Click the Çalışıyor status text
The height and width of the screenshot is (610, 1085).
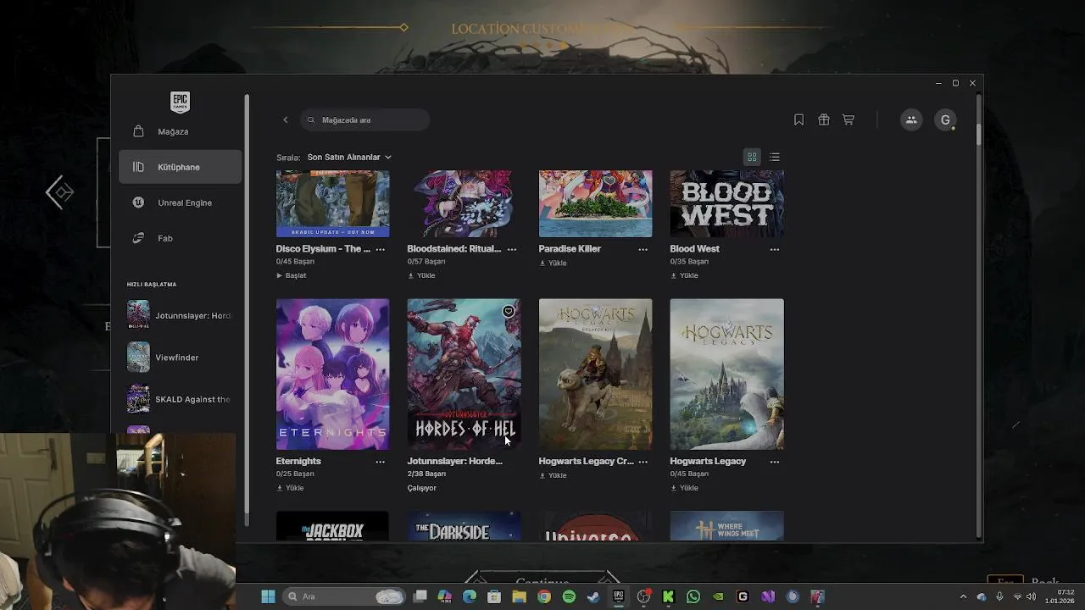point(422,488)
